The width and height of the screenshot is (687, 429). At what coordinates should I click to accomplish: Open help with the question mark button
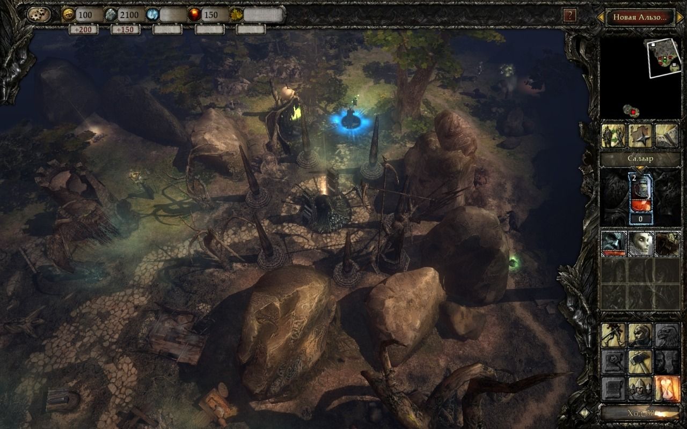(569, 15)
